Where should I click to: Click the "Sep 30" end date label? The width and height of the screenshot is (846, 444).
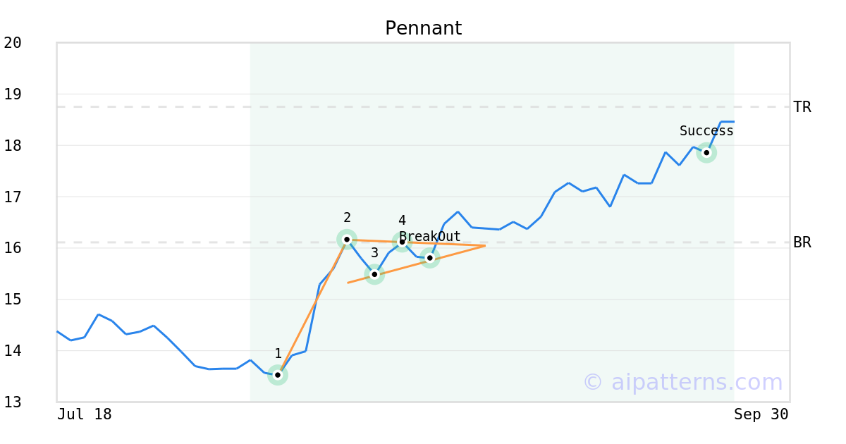pyautogui.click(x=761, y=414)
